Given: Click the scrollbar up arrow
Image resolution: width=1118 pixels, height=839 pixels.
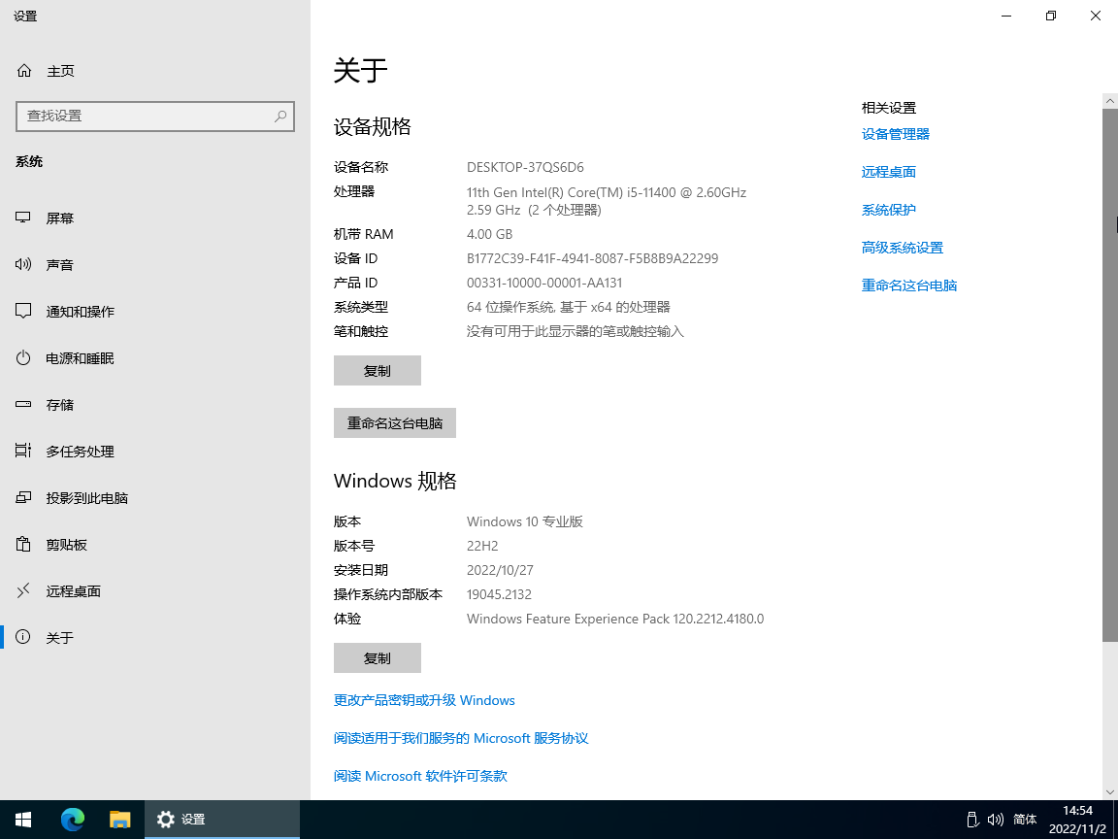Looking at the screenshot, I should point(1109,101).
